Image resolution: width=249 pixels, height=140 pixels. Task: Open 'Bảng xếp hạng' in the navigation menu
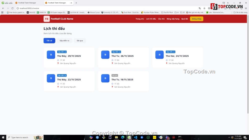(x=173, y=19)
